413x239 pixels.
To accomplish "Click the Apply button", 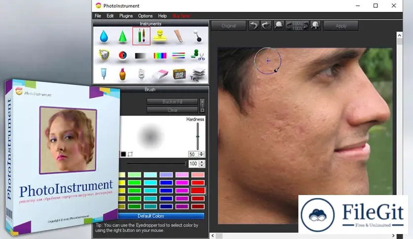I will (x=341, y=26).
